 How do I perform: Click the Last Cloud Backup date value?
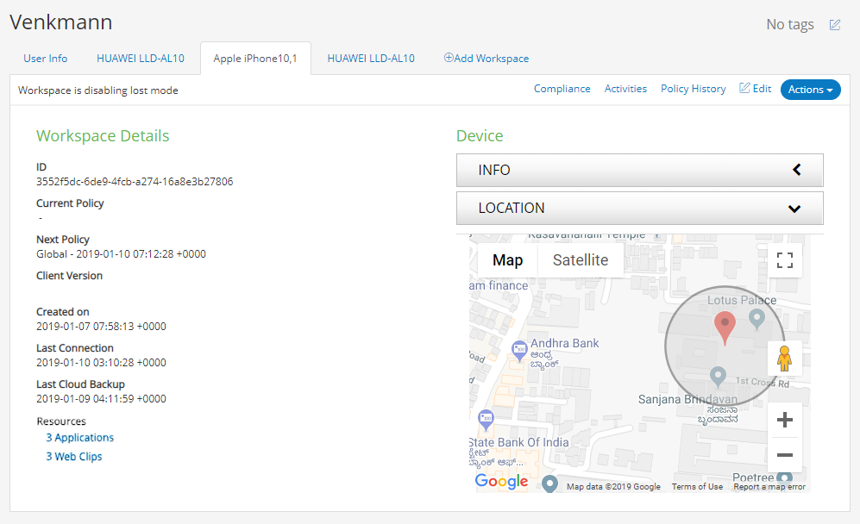click(101, 398)
